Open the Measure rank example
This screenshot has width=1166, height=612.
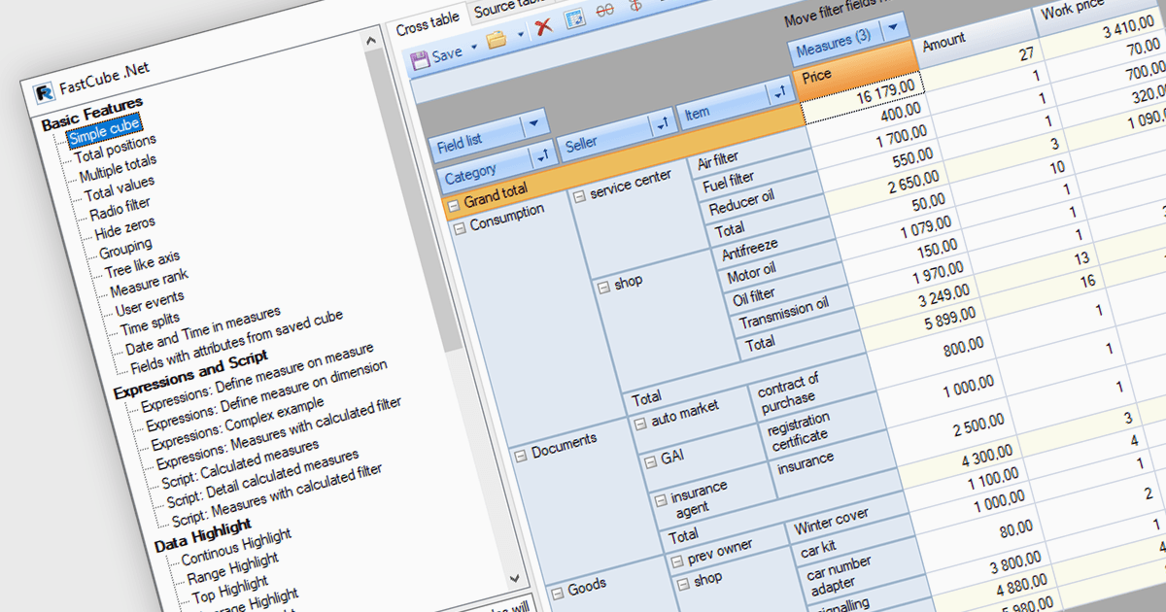[x=149, y=284]
